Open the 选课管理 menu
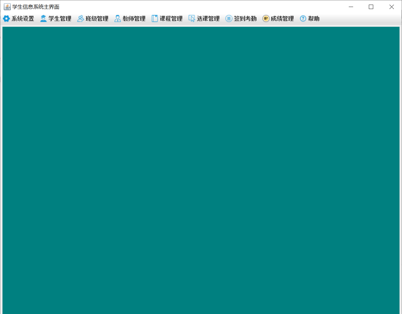402x314 pixels. coord(204,19)
